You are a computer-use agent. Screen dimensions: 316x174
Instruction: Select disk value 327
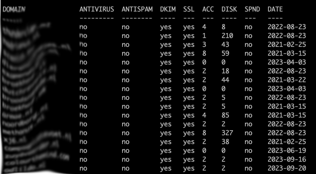coord(227,133)
